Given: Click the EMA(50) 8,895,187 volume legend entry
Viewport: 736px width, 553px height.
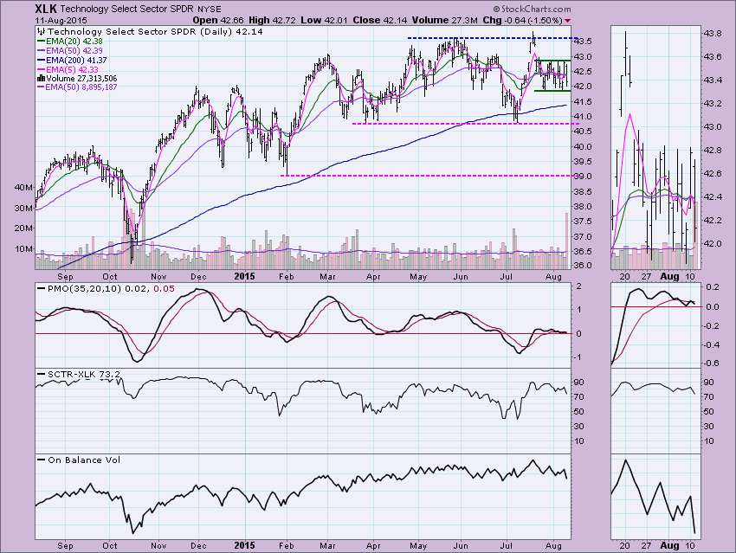Looking at the screenshot, I should tap(81, 87).
